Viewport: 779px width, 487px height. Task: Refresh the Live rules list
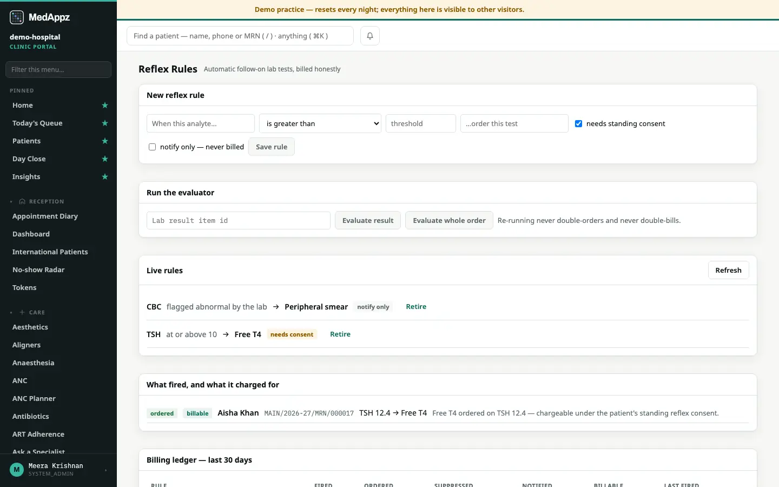(728, 270)
